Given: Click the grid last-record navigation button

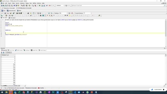Looking at the screenshot, I should click(x=6, y=86).
